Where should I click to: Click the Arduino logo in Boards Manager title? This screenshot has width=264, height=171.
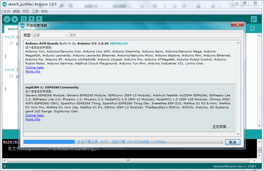[23, 26]
